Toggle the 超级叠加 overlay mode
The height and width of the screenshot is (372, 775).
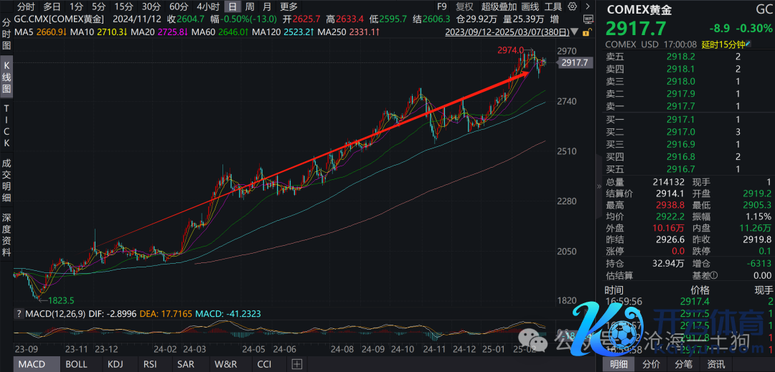pos(499,7)
